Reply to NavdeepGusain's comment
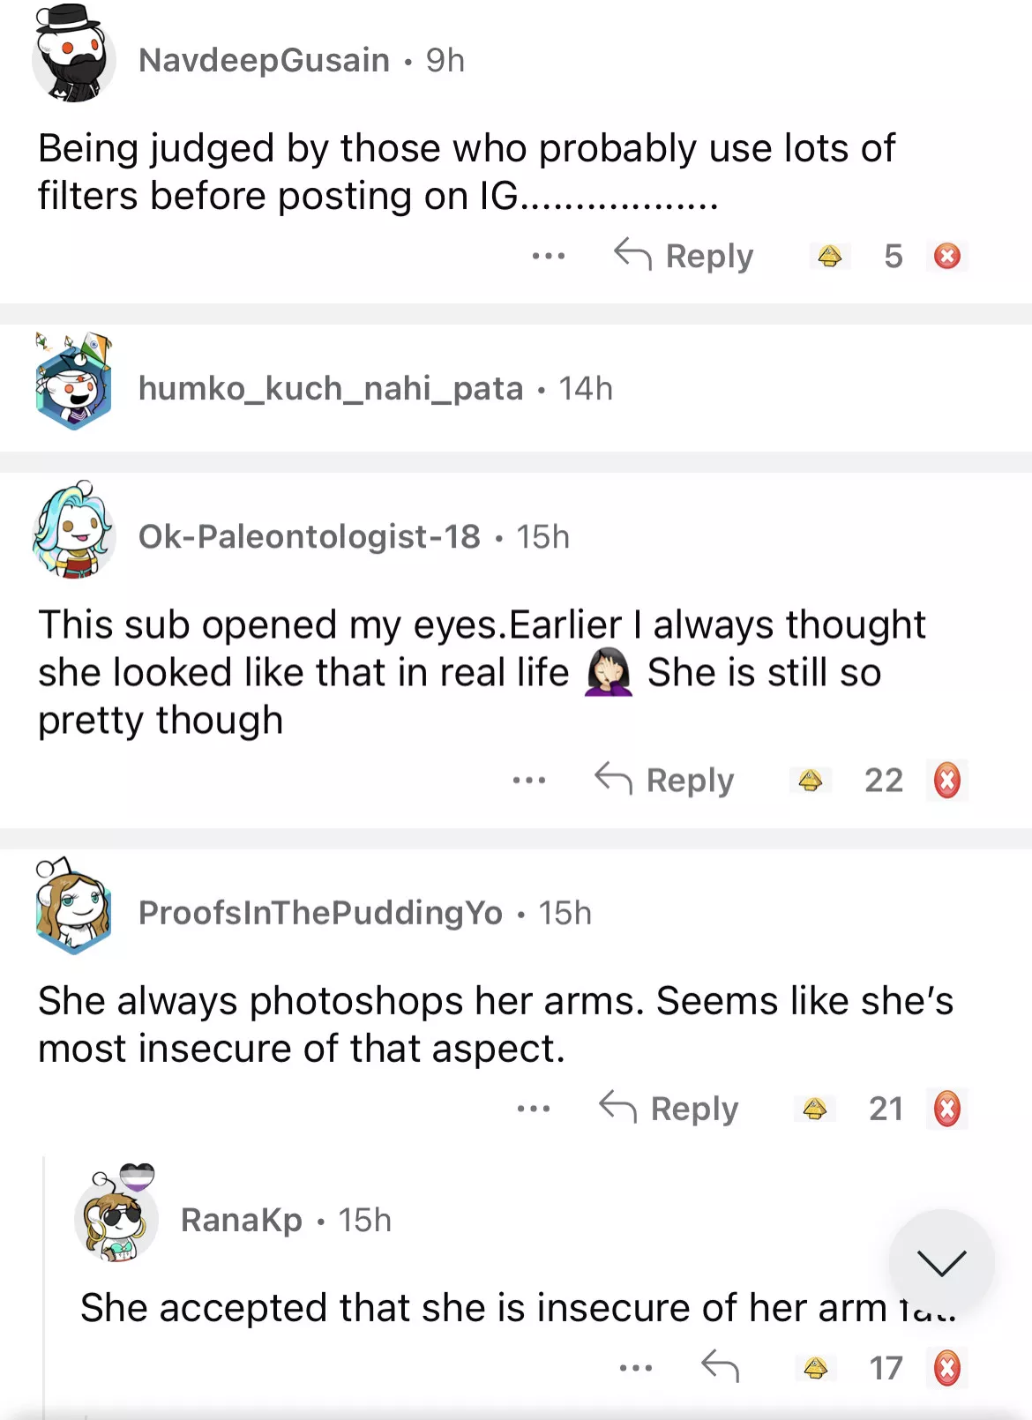Screen dimensions: 1032x1420 (684, 257)
